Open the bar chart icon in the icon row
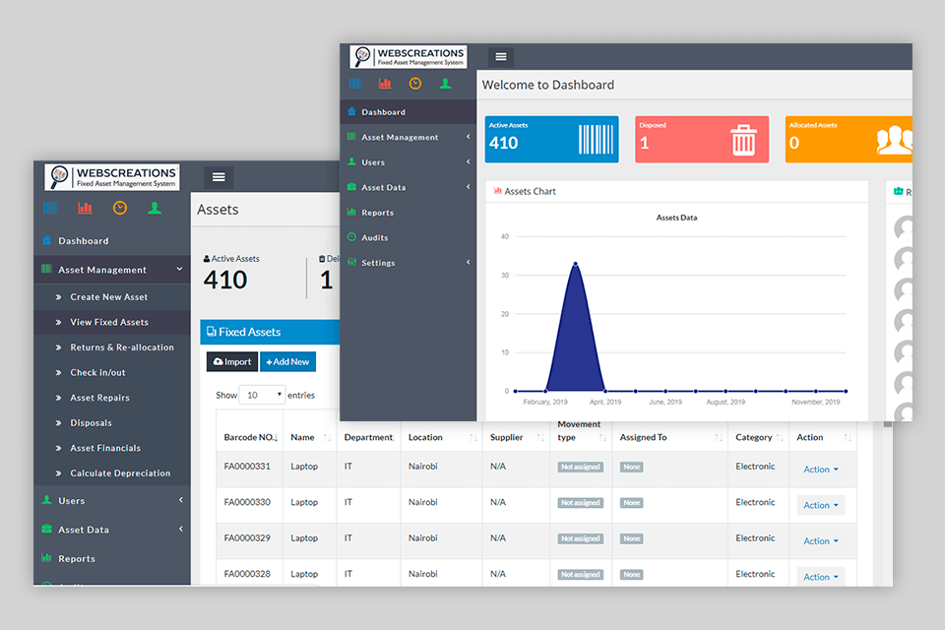Image resolution: width=945 pixels, height=630 pixels. [x=385, y=84]
